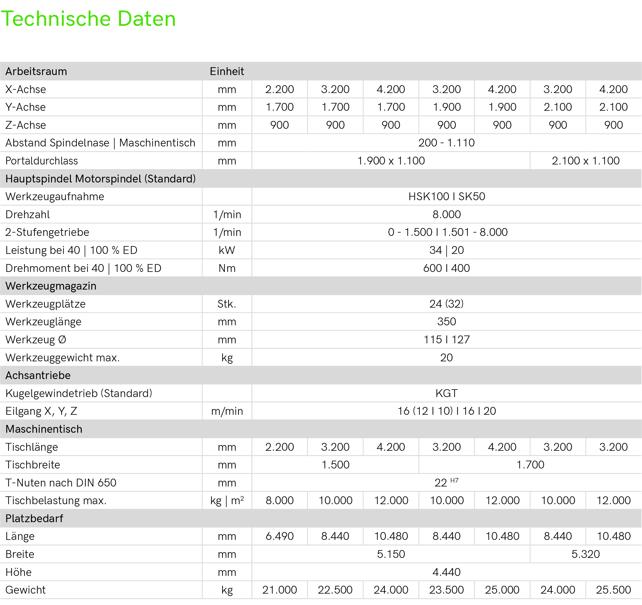Viewport: 642px width, 605px height.
Task: Select the 'Maschinentisch' section header
Action: pos(44,429)
